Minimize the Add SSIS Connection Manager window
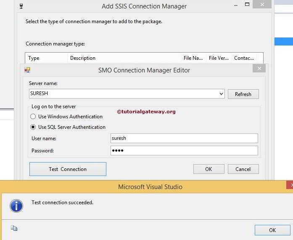 [236, 5]
